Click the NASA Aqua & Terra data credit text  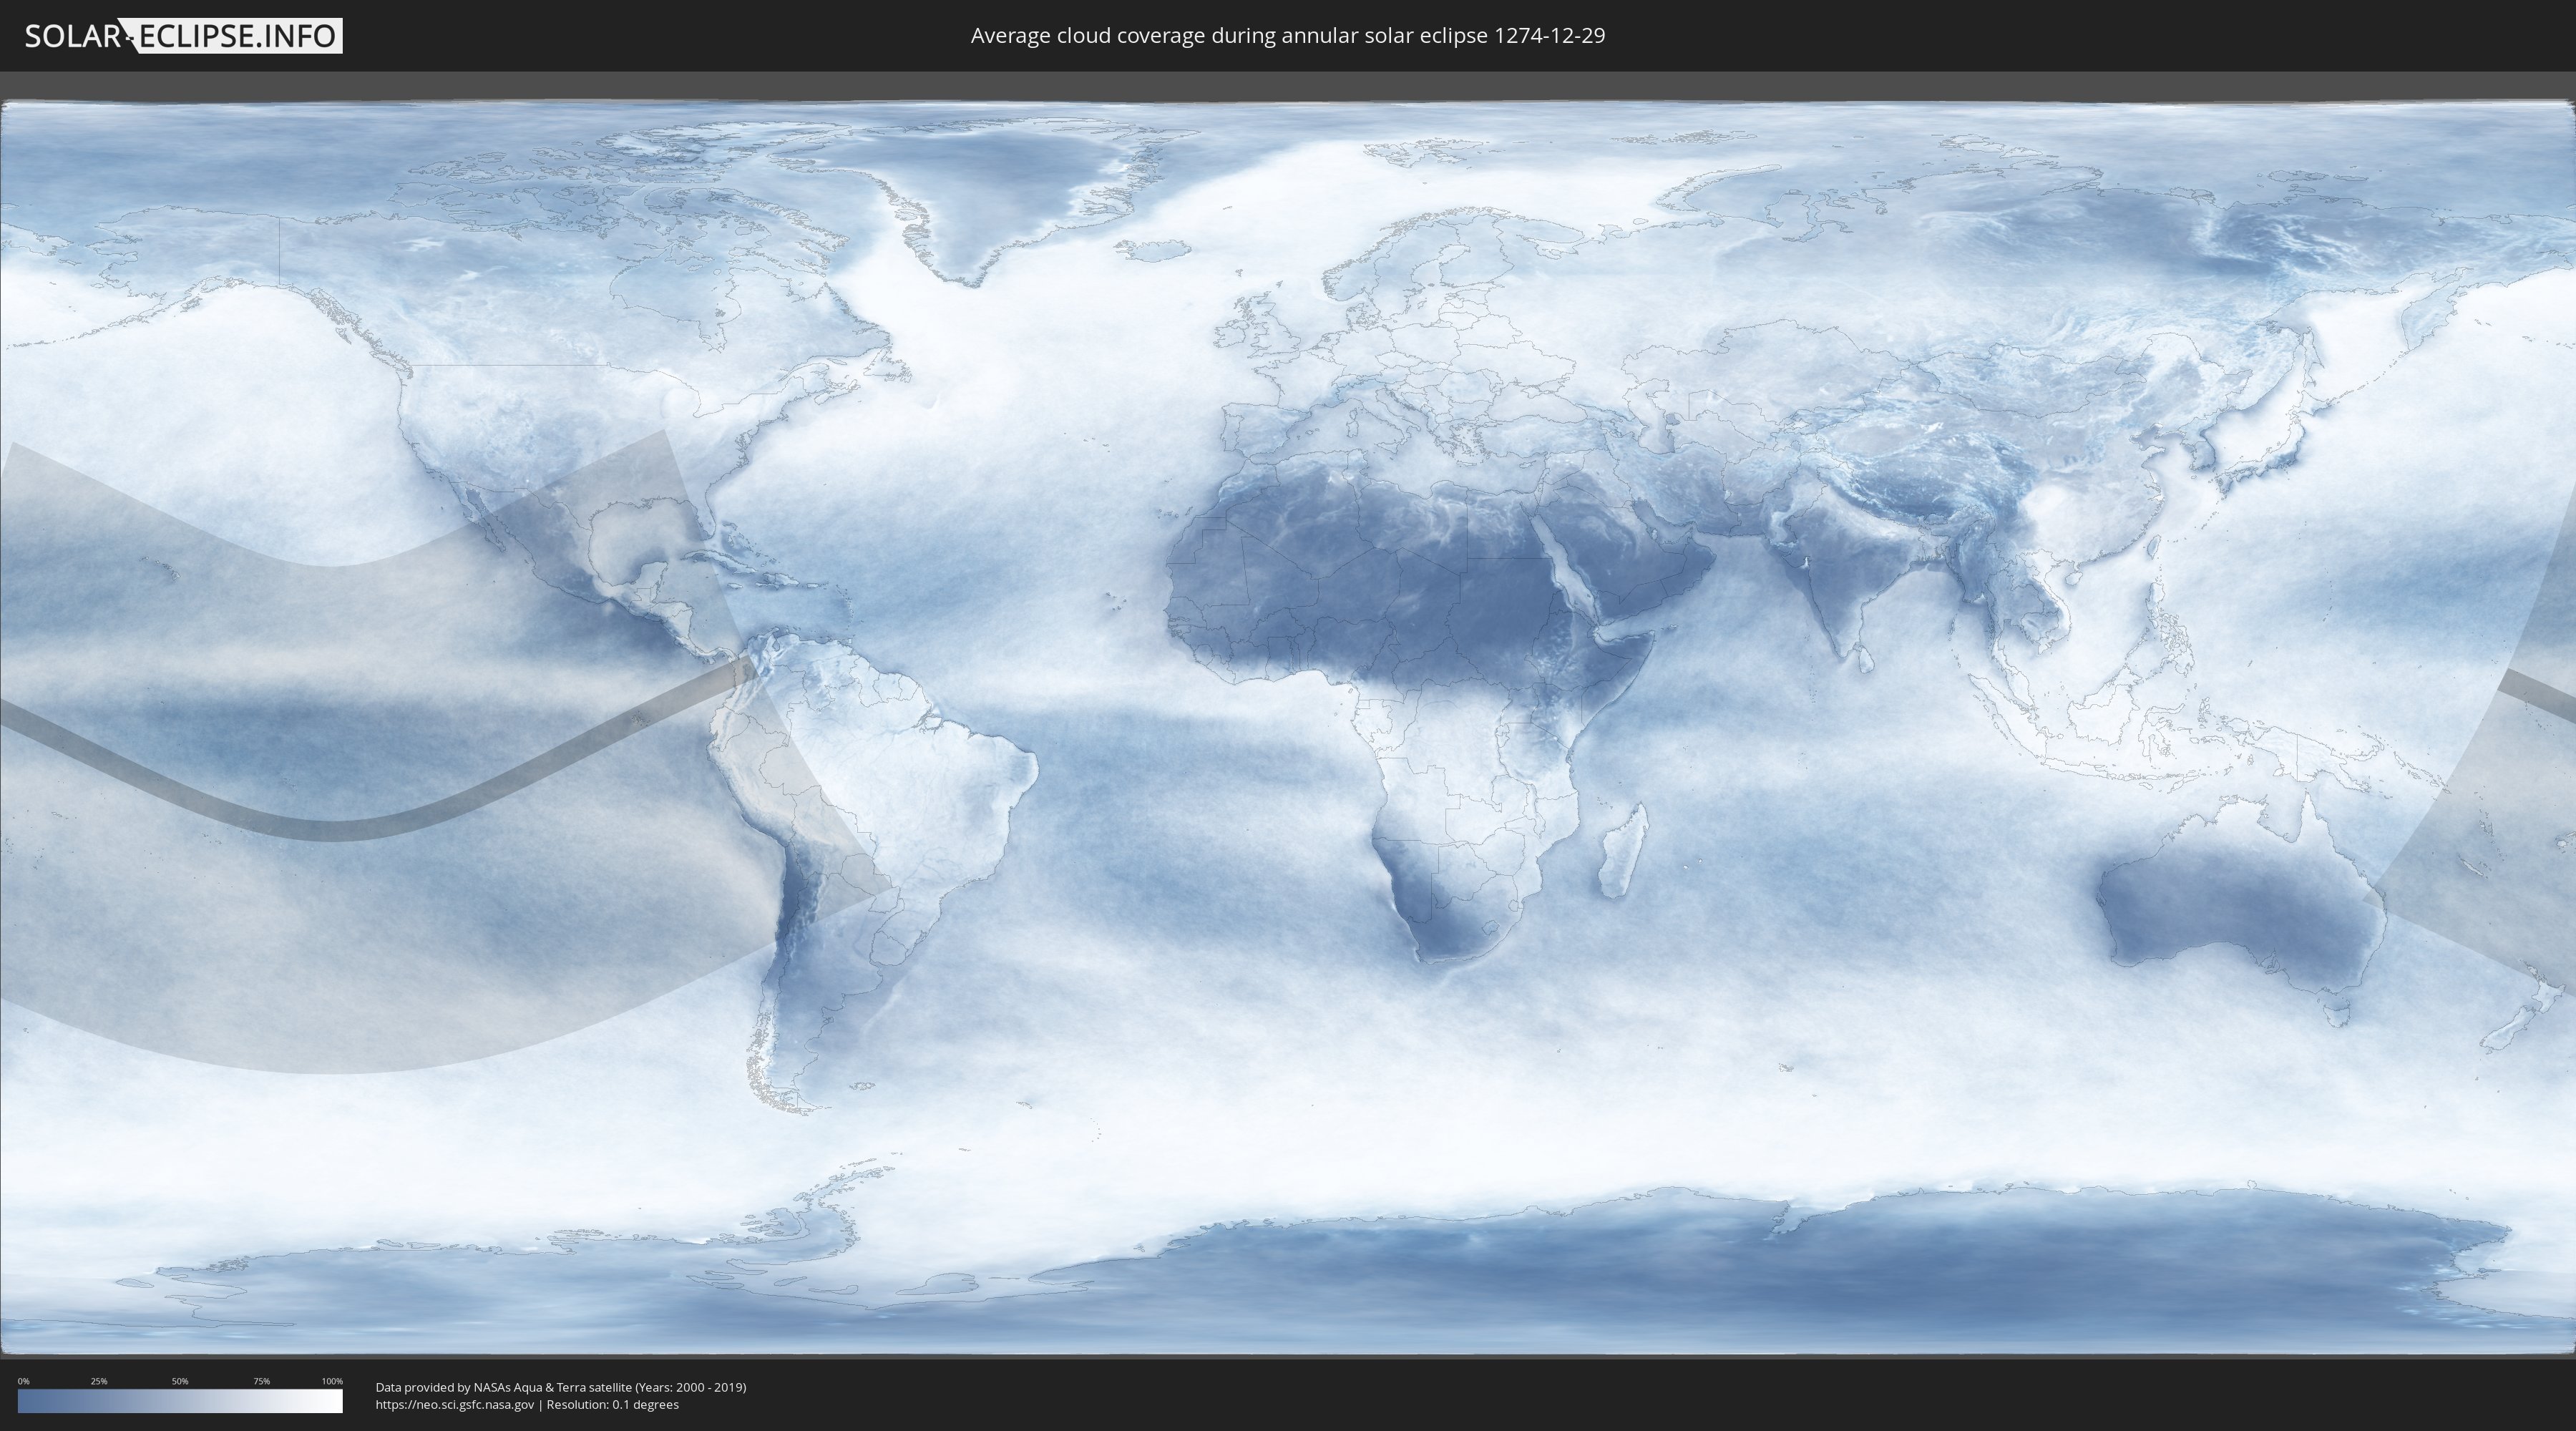561,1387
